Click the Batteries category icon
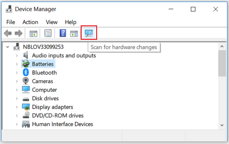This screenshot has height=144, width=229. 26,64
